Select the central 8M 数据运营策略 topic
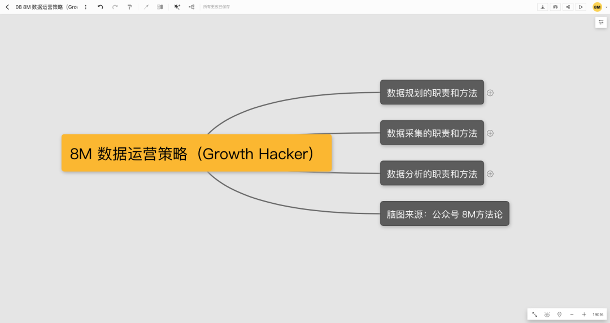The height and width of the screenshot is (323, 610). pyautogui.click(x=197, y=153)
